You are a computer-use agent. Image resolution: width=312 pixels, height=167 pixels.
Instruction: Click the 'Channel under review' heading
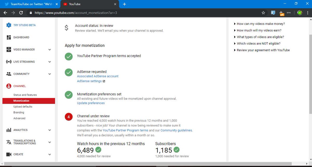93,116
